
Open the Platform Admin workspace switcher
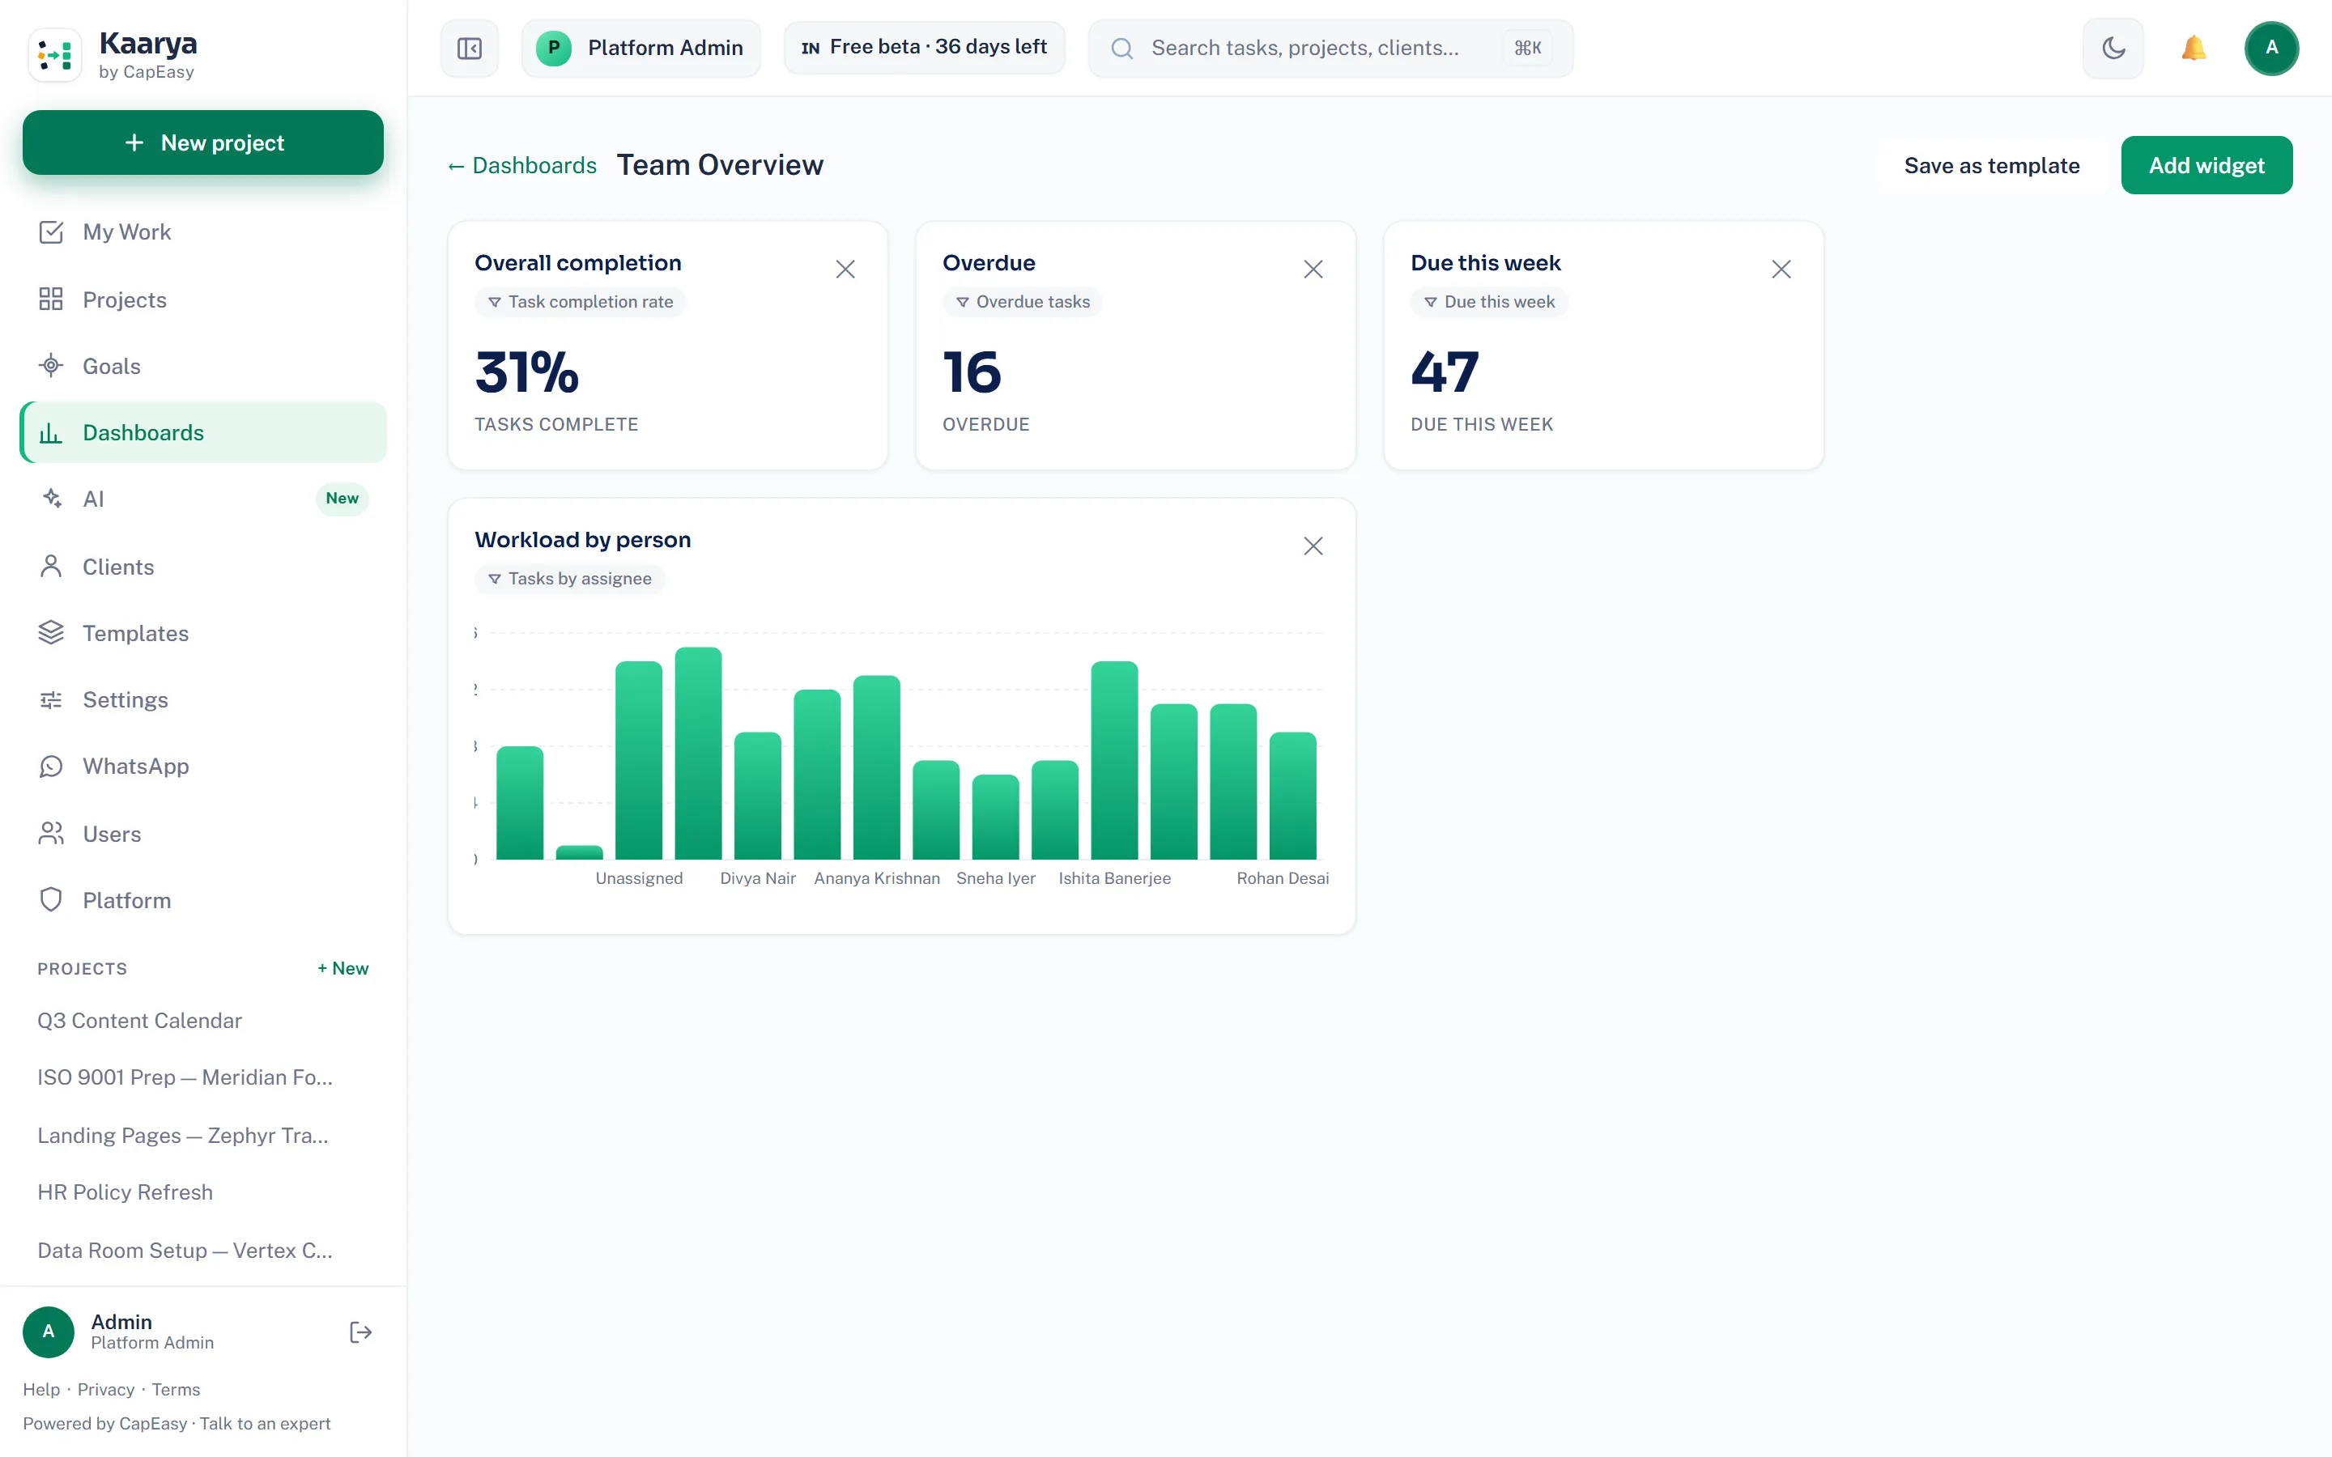click(640, 49)
